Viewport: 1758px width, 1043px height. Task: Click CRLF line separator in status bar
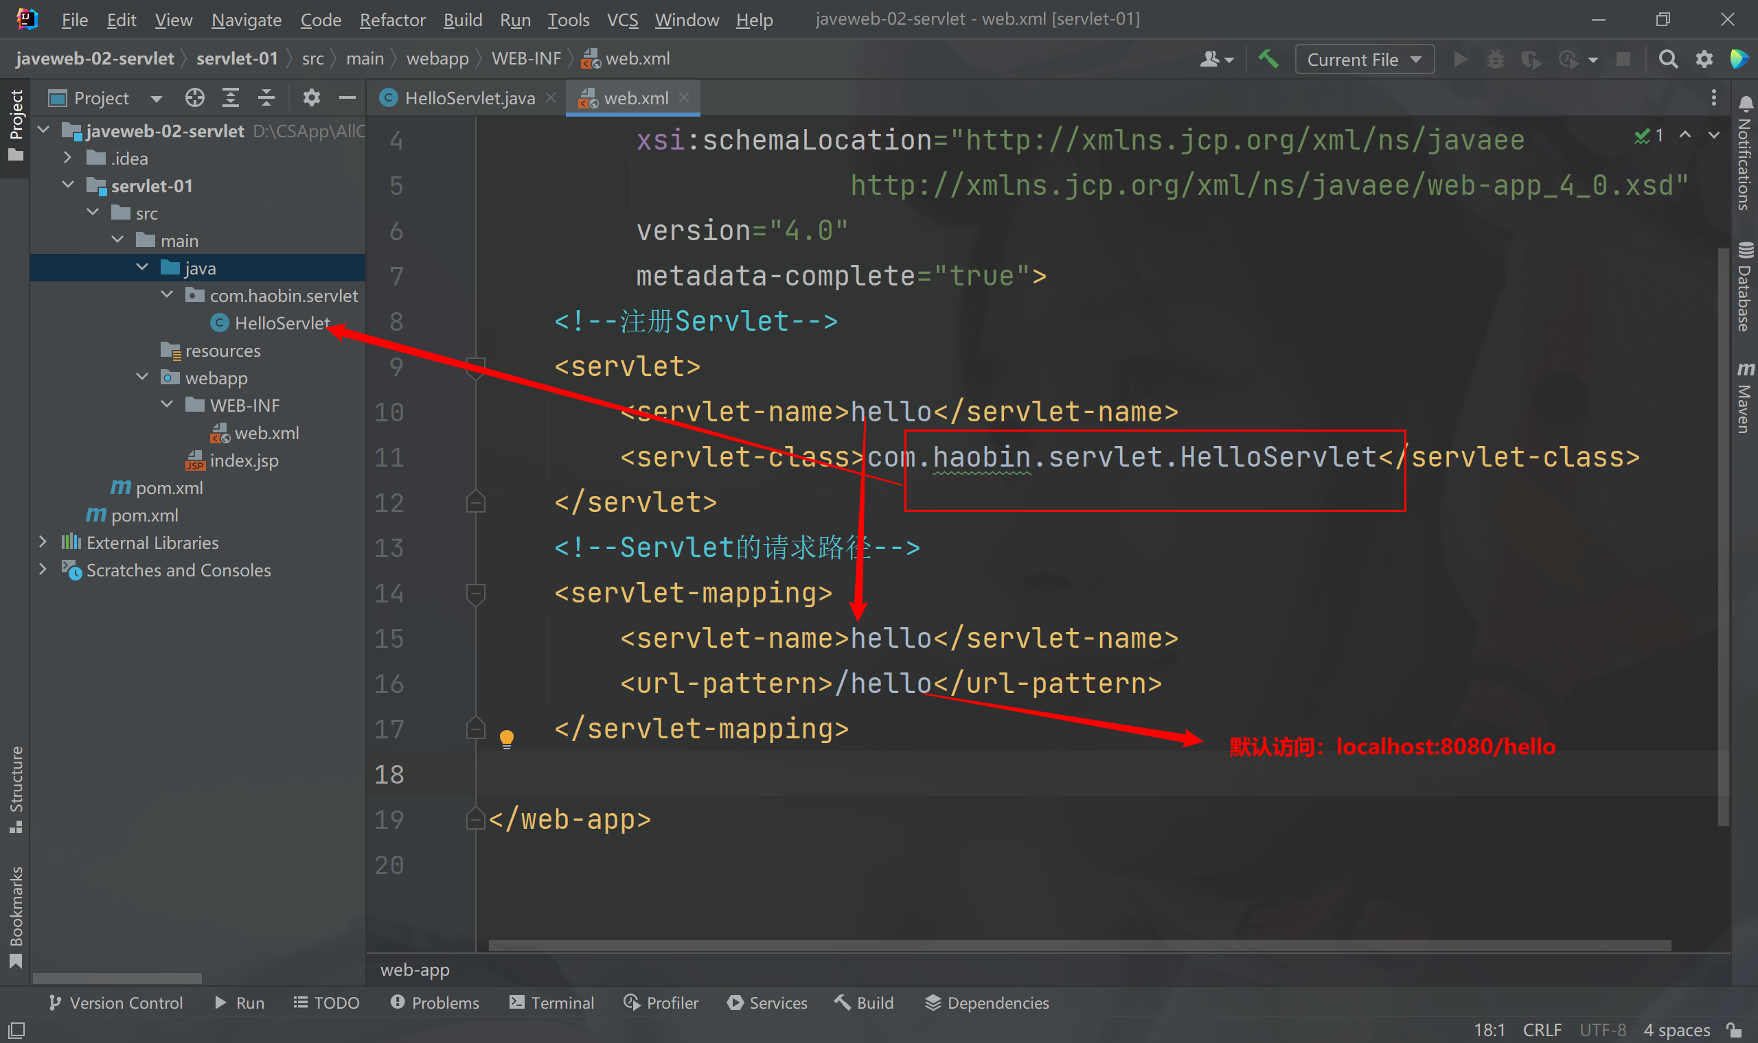[1542, 1030]
